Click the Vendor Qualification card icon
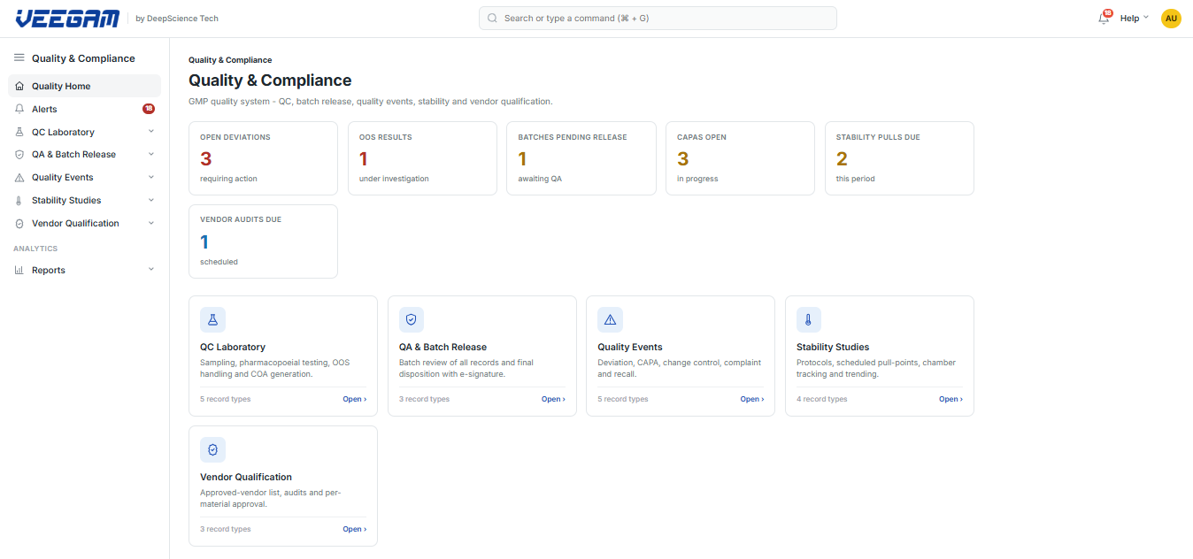The image size is (1193, 559). click(212, 449)
